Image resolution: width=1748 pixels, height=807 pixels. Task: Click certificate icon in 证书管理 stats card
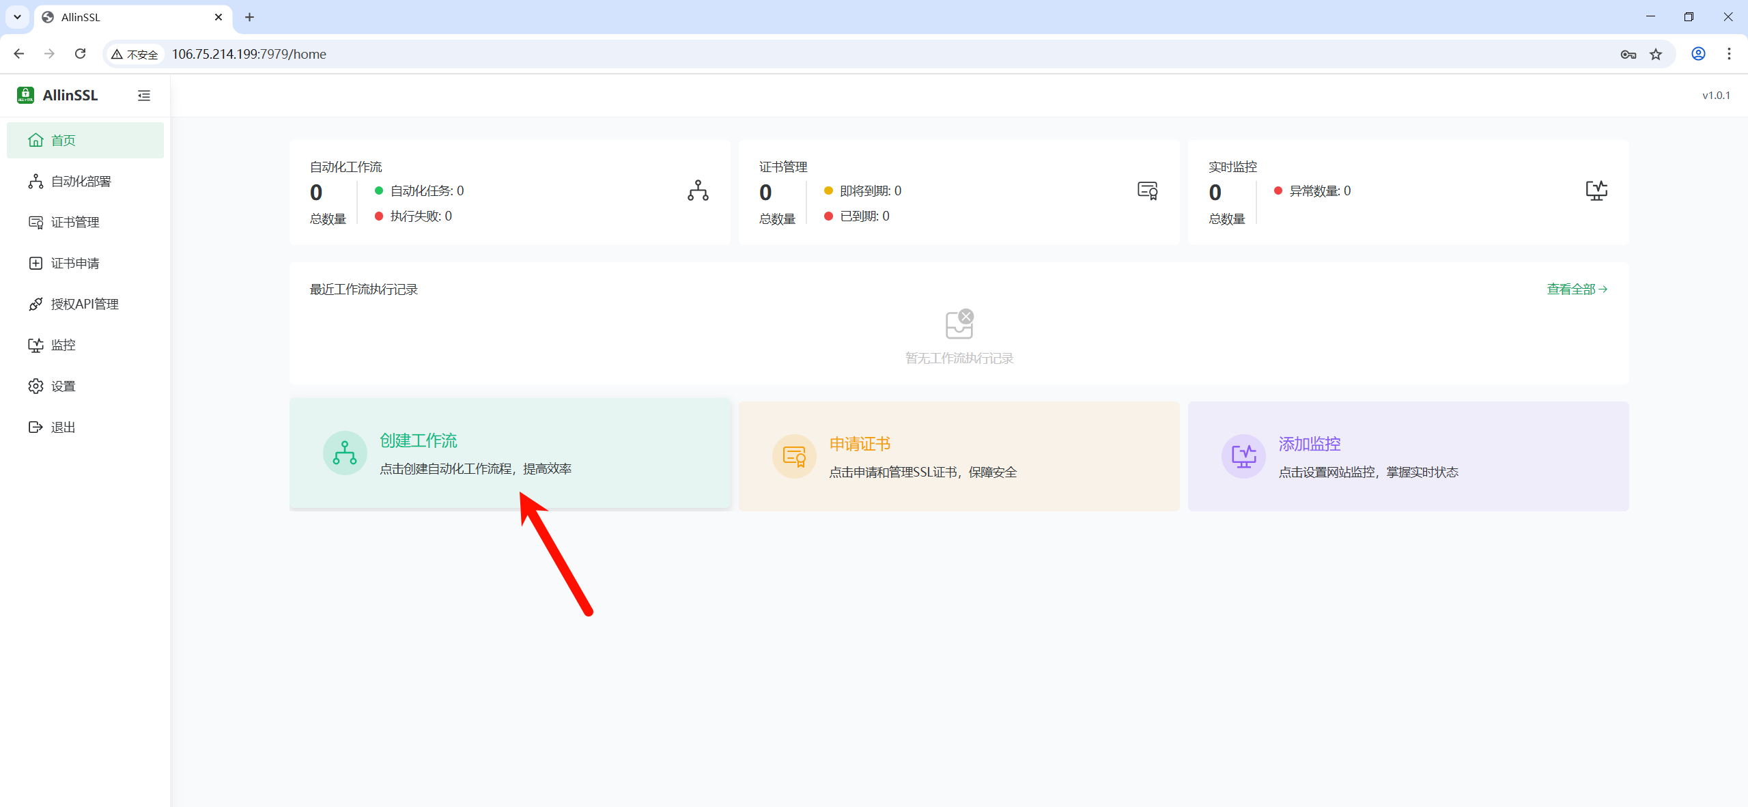1147,190
